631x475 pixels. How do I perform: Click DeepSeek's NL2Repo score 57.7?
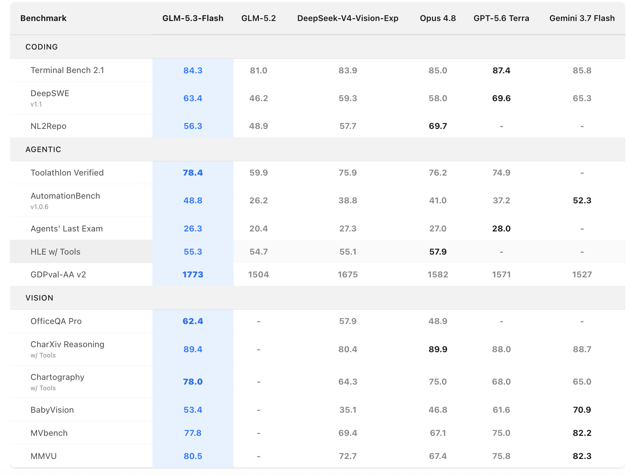tap(348, 126)
